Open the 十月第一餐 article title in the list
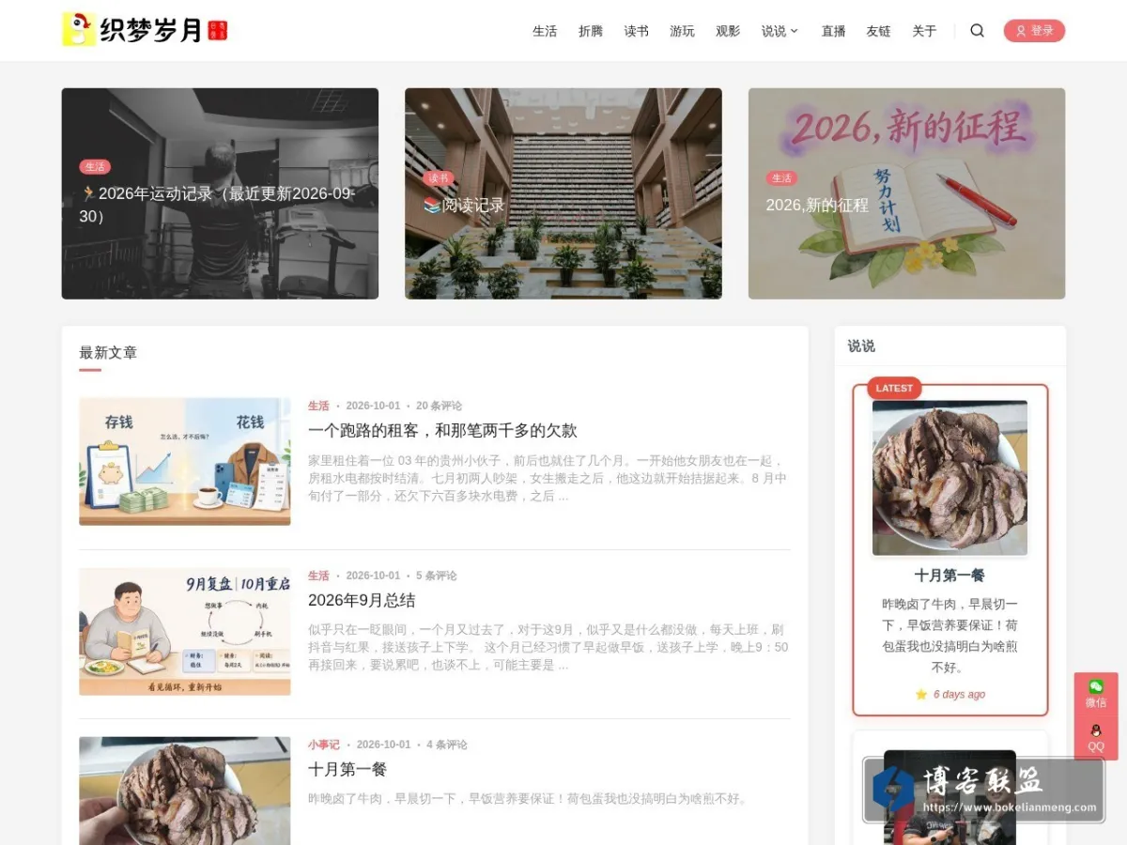This screenshot has height=845, width=1127. click(x=347, y=769)
